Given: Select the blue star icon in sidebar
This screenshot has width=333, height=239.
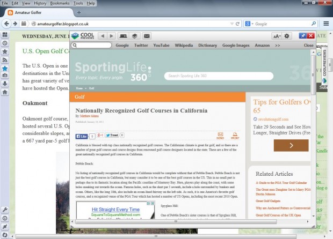Looking at the screenshot, I should click(5, 68).
